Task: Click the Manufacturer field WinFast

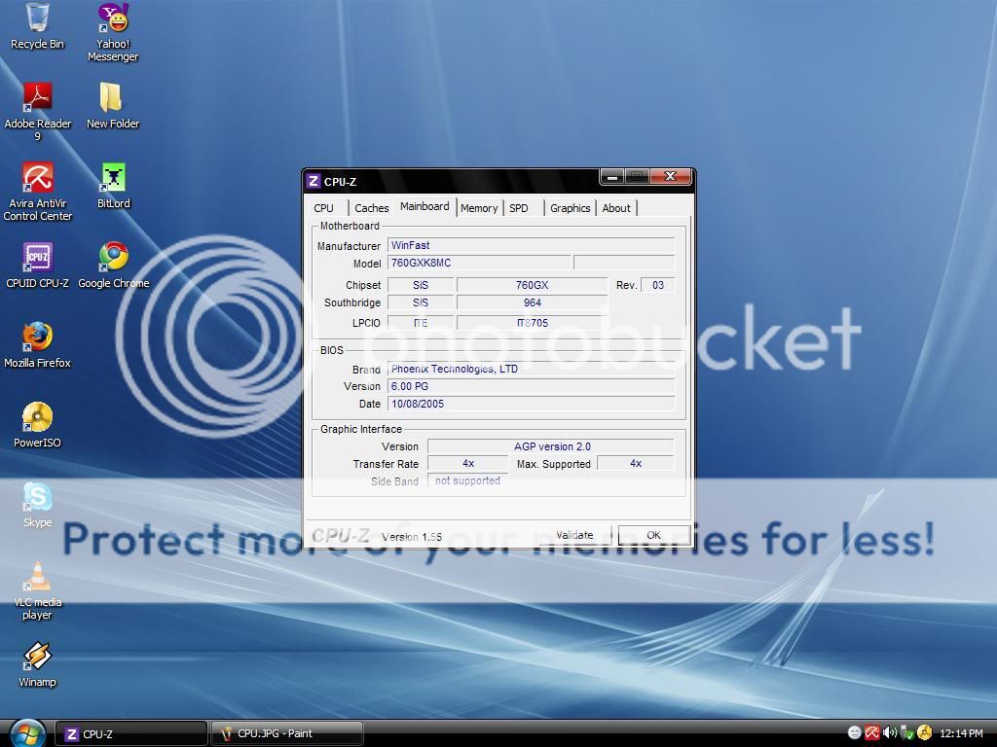Action: [x=531, y=245]
